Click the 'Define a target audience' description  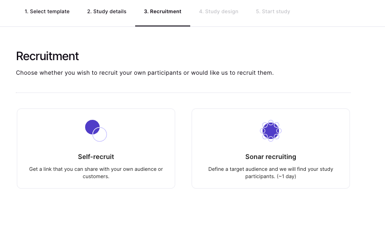point(271,169)
